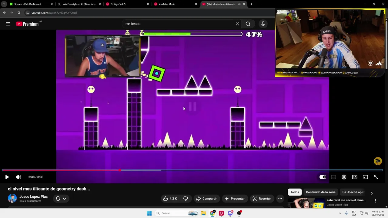Show hidden system tray icons chevron
This screenshot has height=218, width=388.
(340, 213)
